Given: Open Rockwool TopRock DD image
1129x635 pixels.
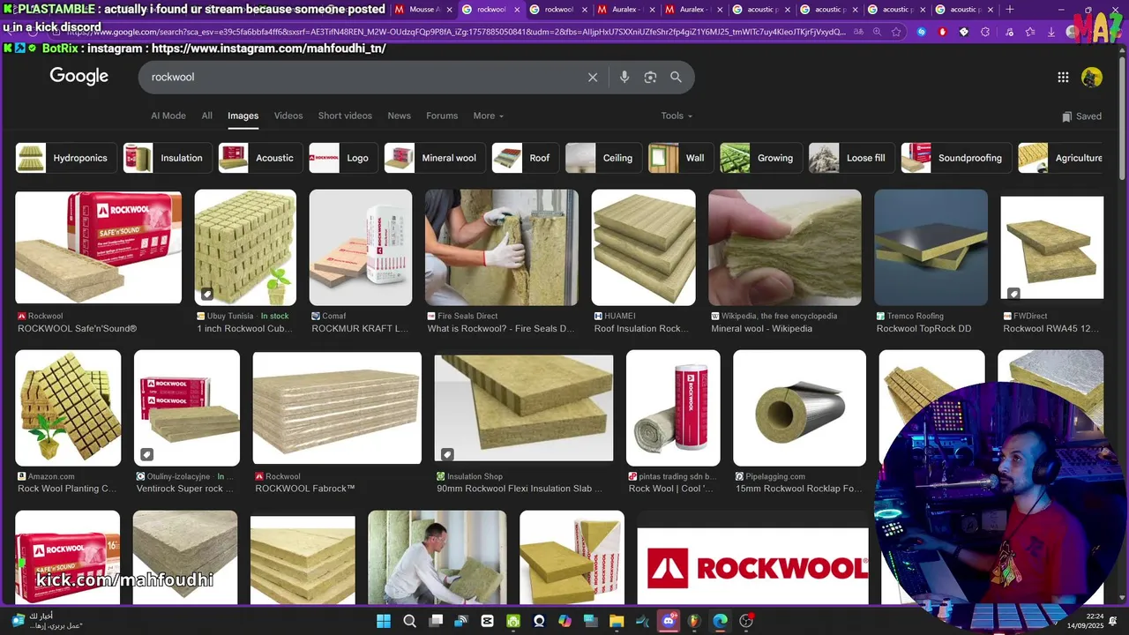Looking at the screenshot, I should pyautogui.click(x=931, y=247).
